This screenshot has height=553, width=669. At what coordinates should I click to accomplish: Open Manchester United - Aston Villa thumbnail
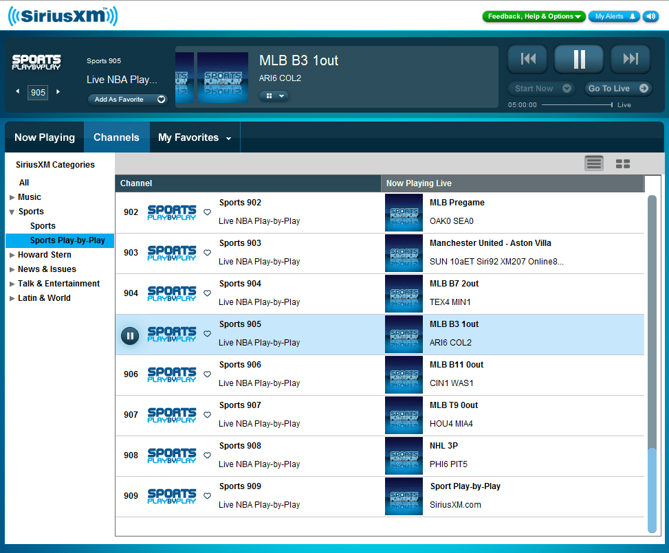coord(404,253)
